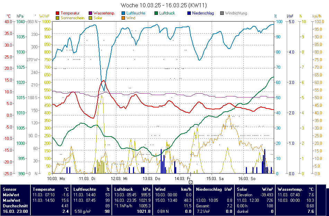
Task: Click the minimum temperature value -1.6
Action: (x=66, y=195)
